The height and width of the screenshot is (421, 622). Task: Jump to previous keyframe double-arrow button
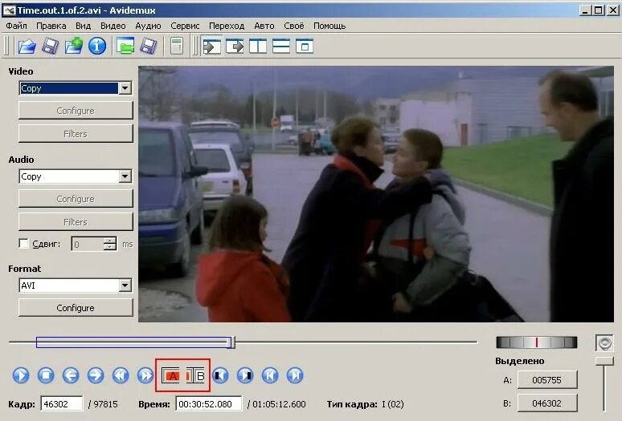[121, 375]
